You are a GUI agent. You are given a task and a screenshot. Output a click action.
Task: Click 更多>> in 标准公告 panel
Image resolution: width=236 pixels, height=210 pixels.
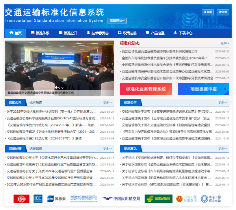pyautogui.click(x=223, y=102)
